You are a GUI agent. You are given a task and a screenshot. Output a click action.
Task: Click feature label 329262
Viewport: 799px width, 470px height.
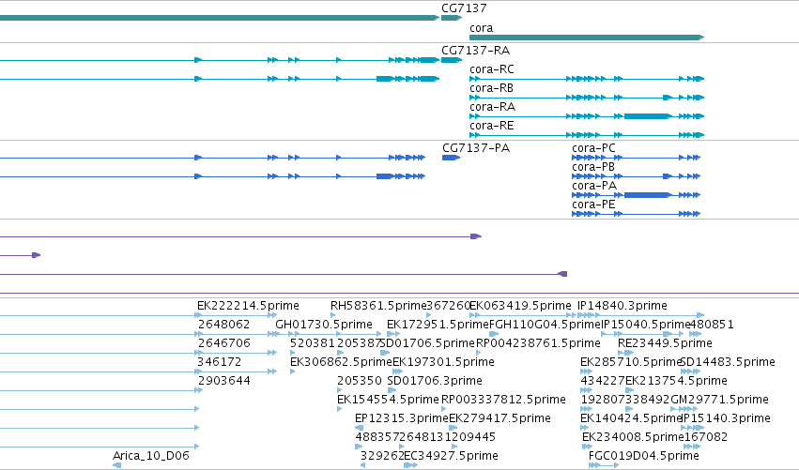point(382,456)
